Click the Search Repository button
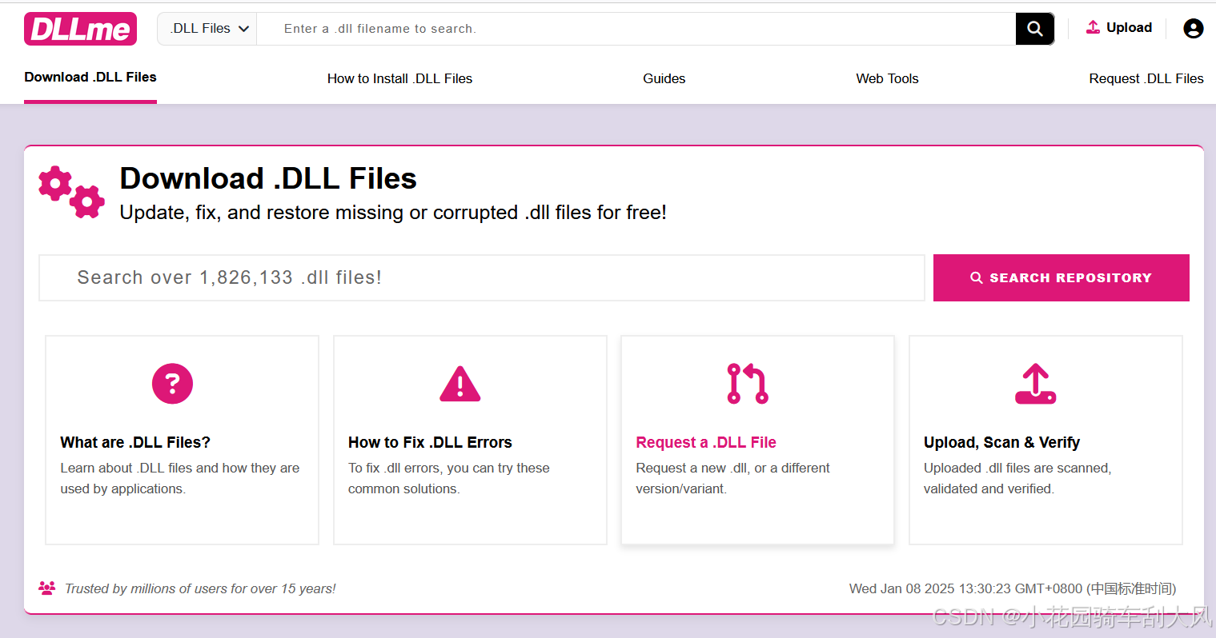1216x638 pixels. pyautogui.click(x=1061, y=277)
